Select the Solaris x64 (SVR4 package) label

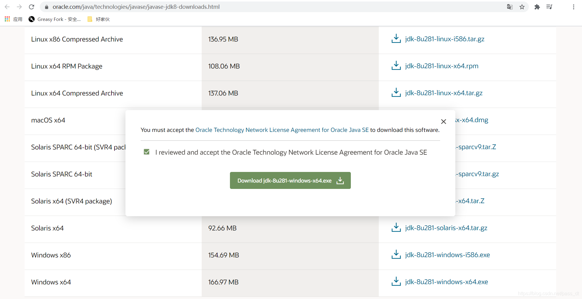pos(71,201)
